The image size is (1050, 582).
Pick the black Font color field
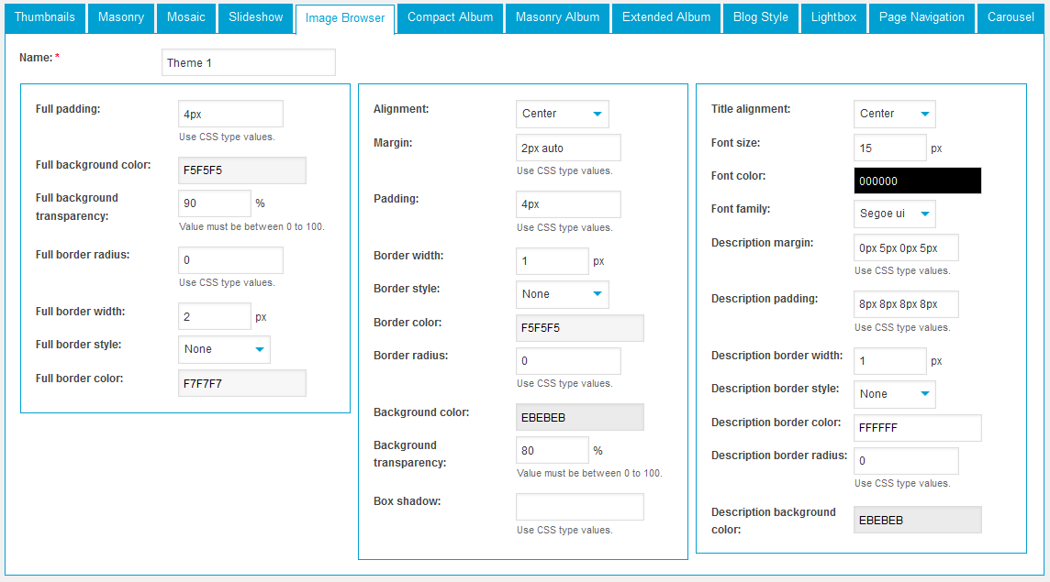[917, 181]
